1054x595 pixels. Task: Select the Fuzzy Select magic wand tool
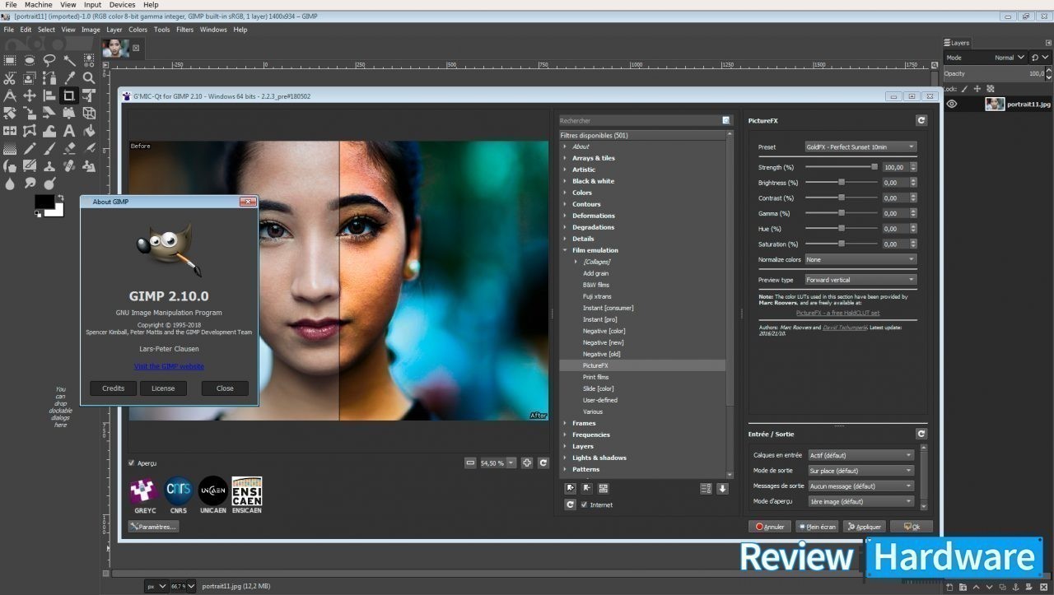[x=69, y=59]
